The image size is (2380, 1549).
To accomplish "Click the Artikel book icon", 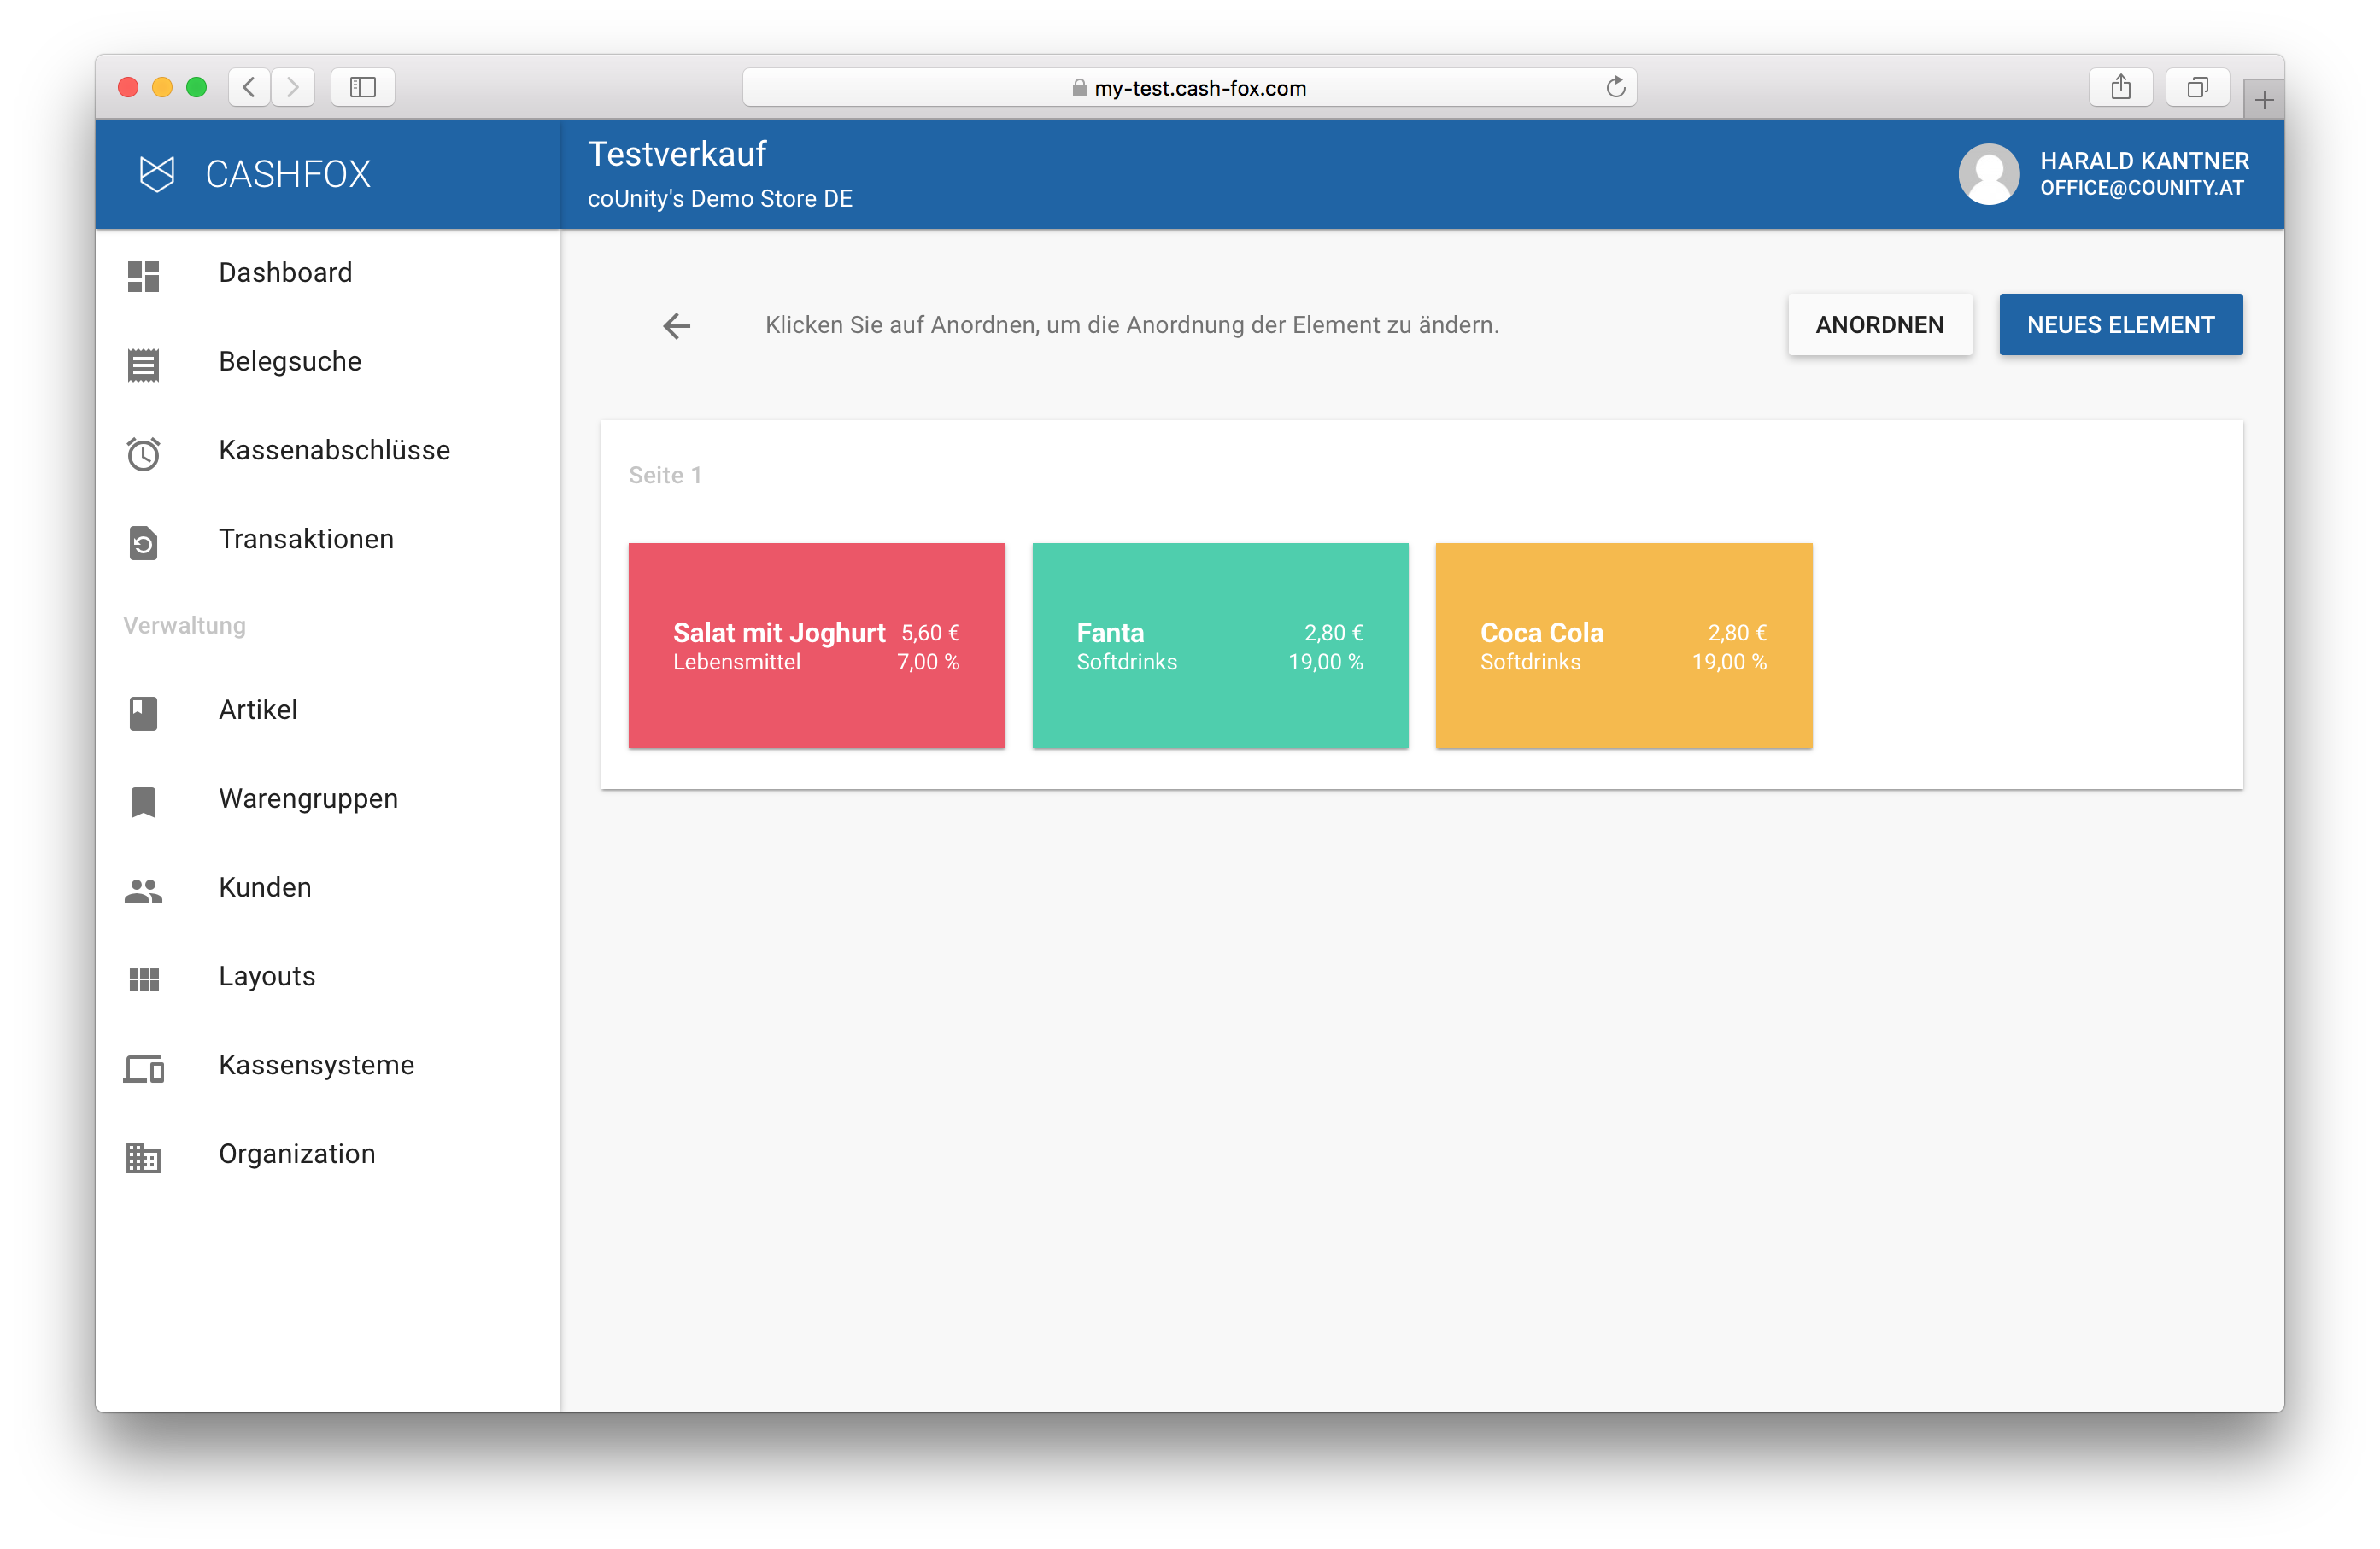I will (143, 712).
